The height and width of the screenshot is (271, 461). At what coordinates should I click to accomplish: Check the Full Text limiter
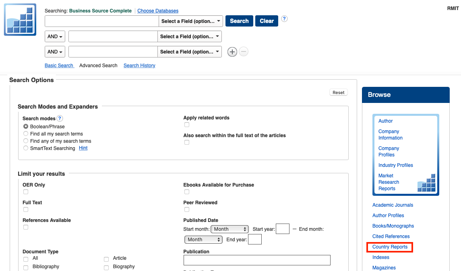[x=26, y=209]
